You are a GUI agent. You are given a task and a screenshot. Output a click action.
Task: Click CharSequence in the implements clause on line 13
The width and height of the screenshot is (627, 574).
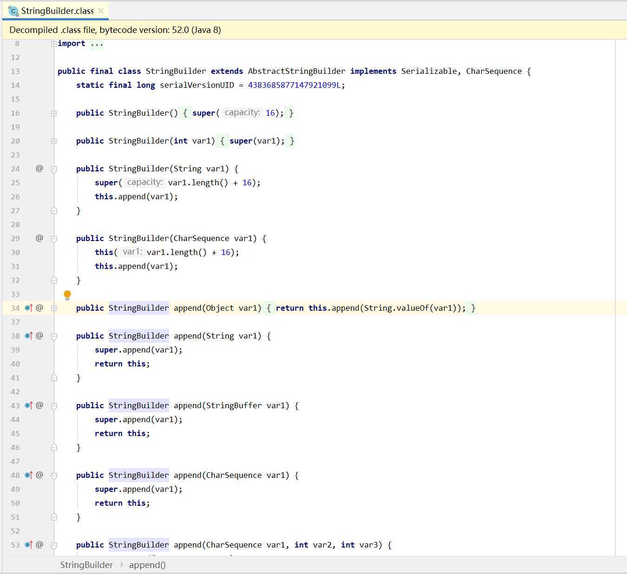494,71
